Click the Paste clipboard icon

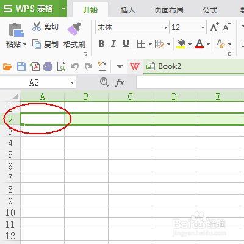coord(16,30)
